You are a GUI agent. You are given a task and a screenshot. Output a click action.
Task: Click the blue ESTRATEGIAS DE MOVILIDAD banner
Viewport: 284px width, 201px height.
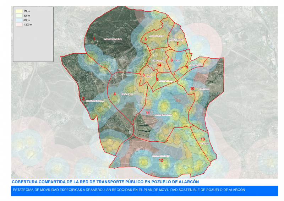pyautogui.click(x=144, y=190)
